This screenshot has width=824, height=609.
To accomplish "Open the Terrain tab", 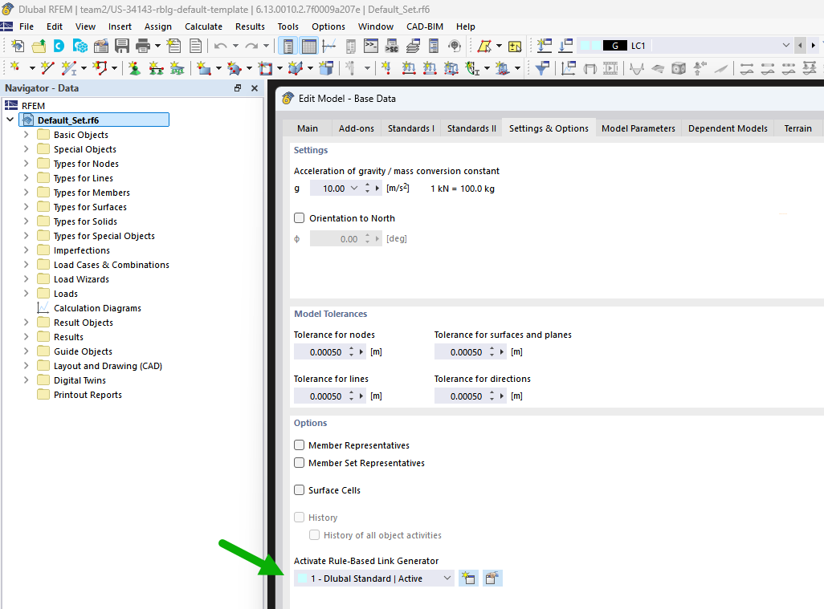I will point(797,128).
